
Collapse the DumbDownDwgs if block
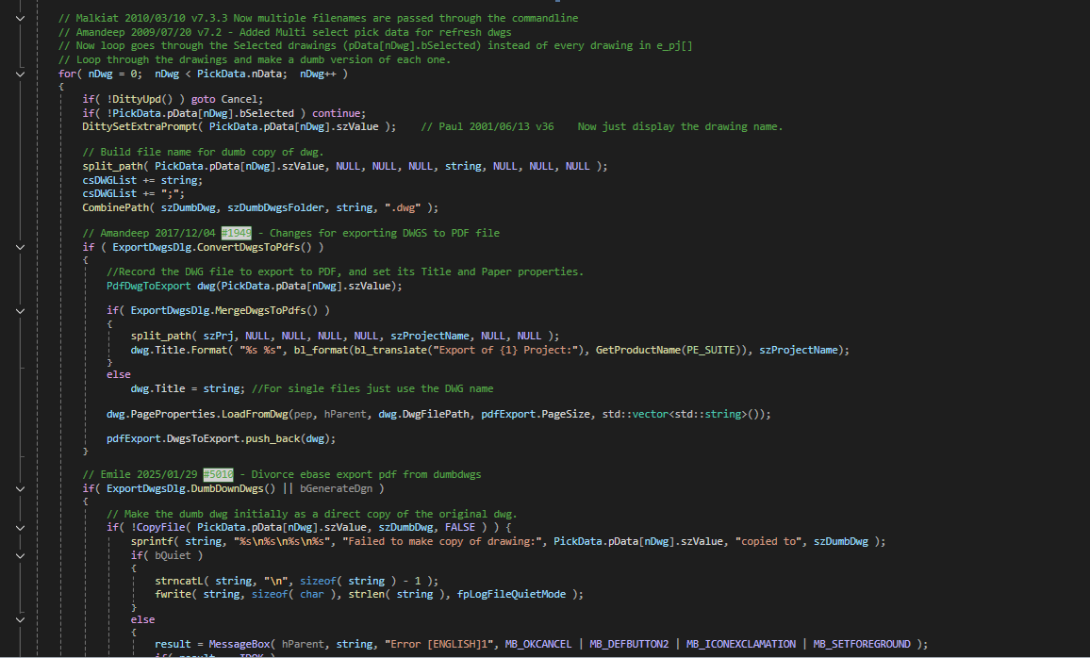pos(20,489)
